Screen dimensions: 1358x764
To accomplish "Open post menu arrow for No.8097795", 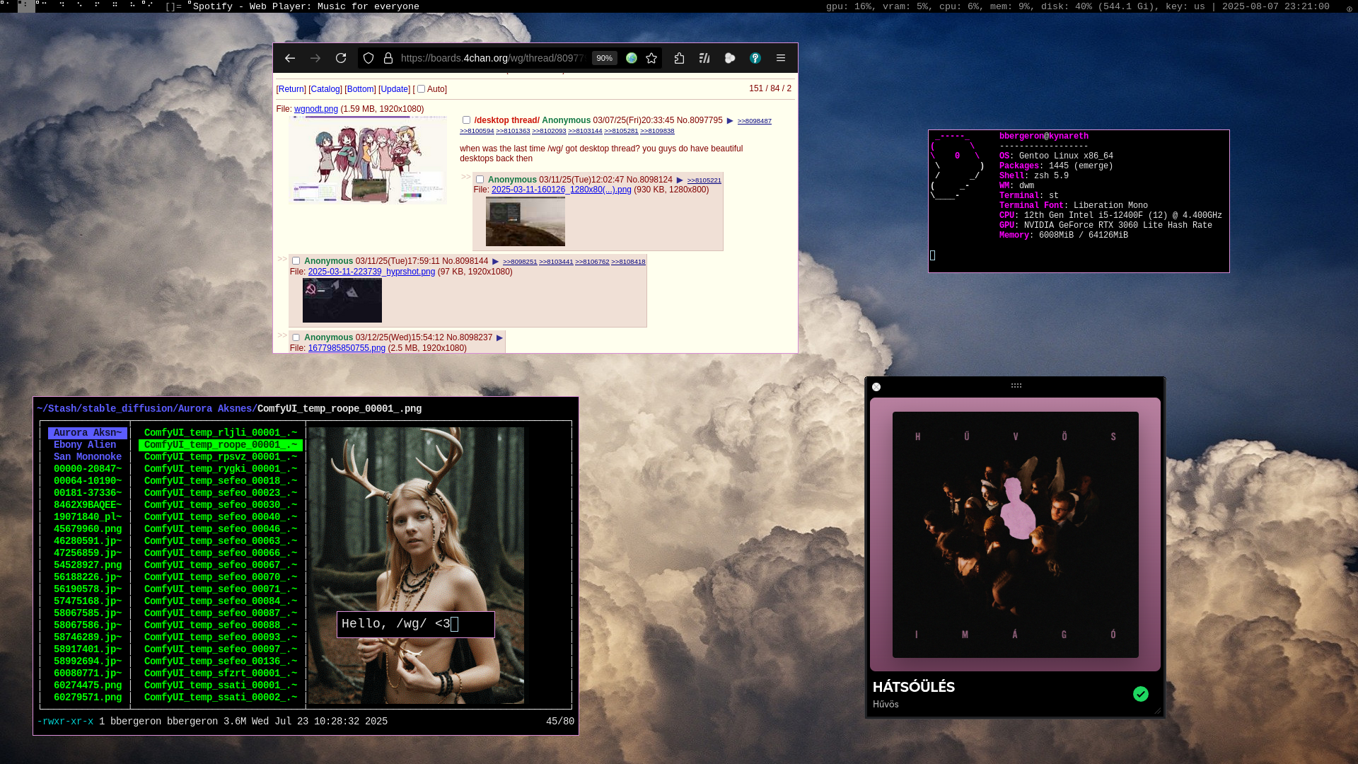I will [x=730, y=121].
